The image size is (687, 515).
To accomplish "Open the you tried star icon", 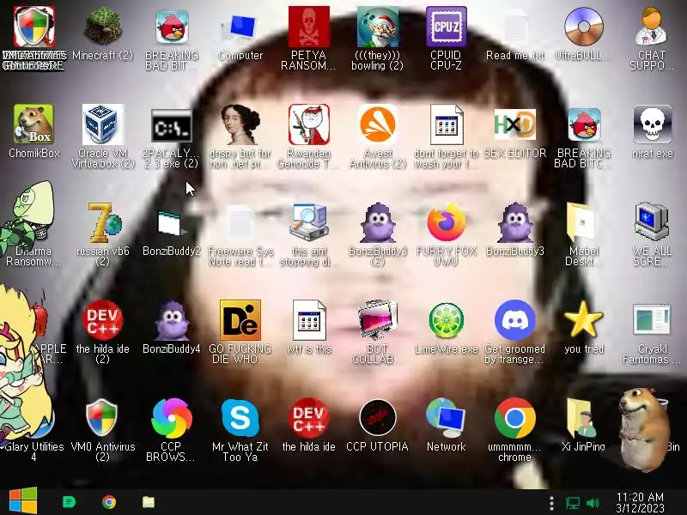I will pos(584,319).
